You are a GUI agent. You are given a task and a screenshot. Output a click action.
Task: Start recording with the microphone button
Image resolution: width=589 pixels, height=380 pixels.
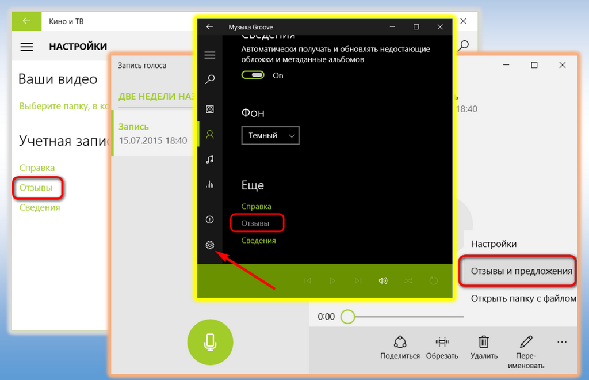[210, 342]
